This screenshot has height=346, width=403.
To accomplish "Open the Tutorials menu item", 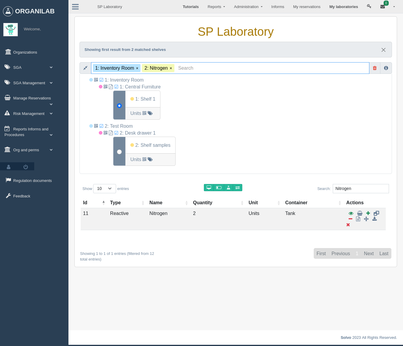I will 191,7.
